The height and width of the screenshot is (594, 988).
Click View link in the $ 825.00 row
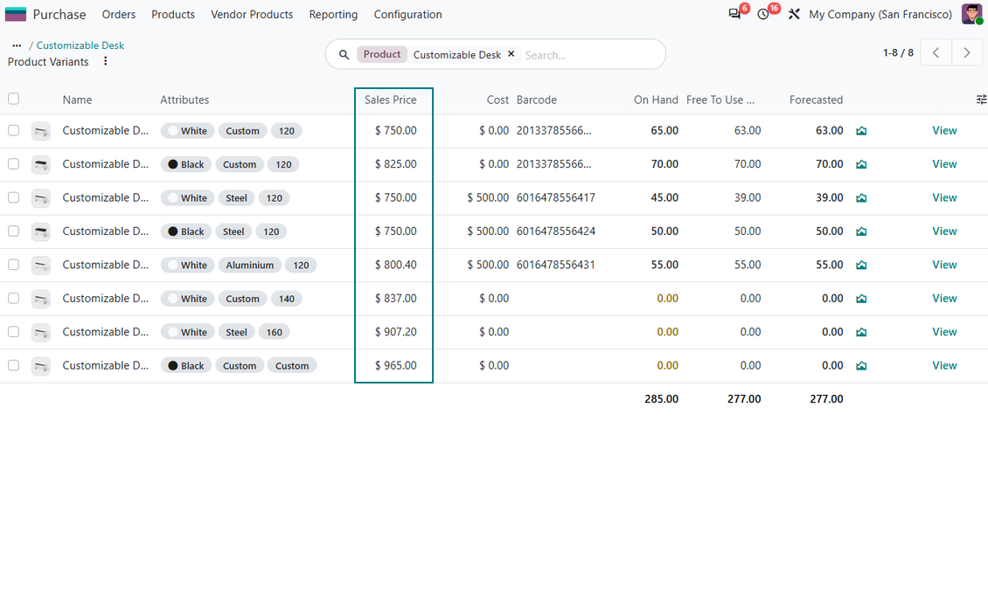pos(944,164)
